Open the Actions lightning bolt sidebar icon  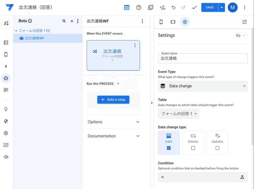[6, 66]
